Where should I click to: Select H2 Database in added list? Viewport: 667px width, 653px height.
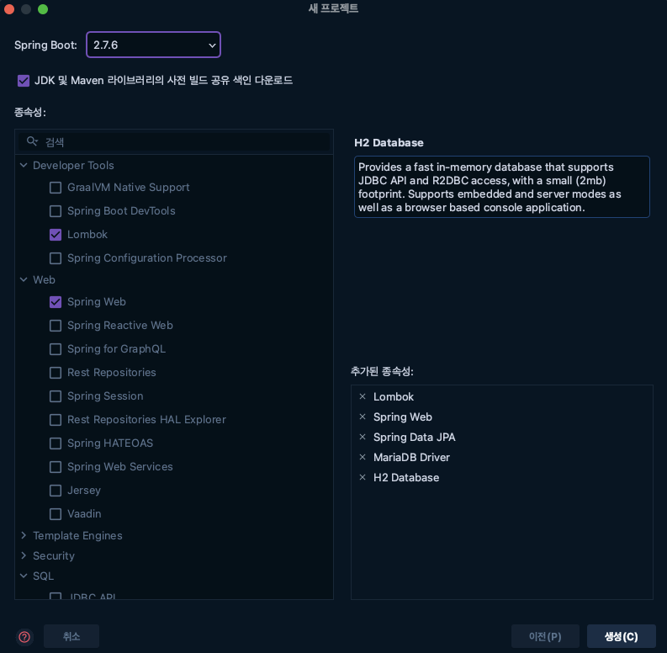coord(406,478)
